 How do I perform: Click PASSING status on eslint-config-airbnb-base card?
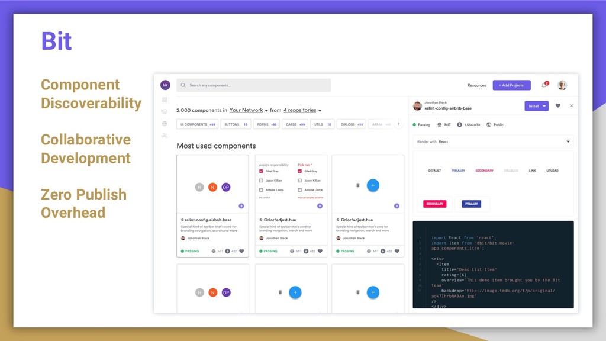click(x=190, y=251)
